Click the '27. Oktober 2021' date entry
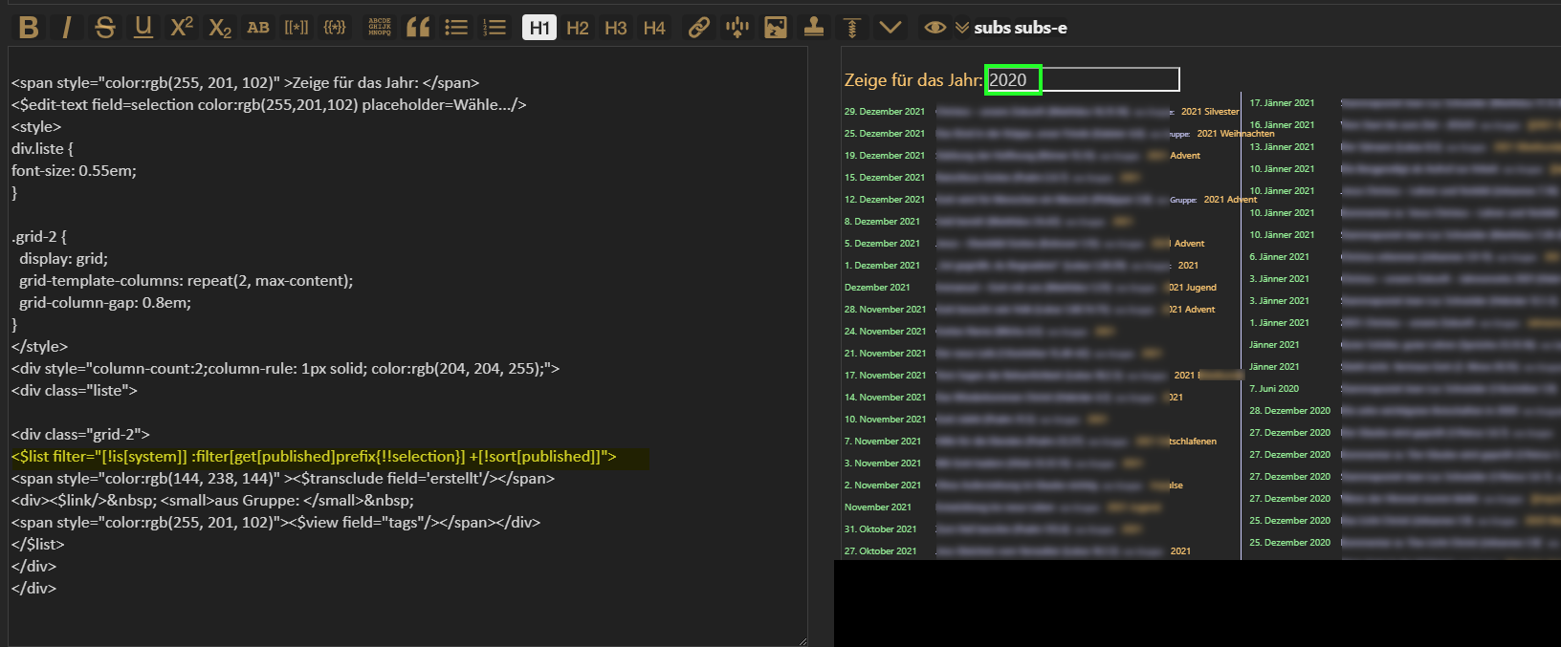Viewport: 1561px width, 647px height. click(x=880, y=551)
